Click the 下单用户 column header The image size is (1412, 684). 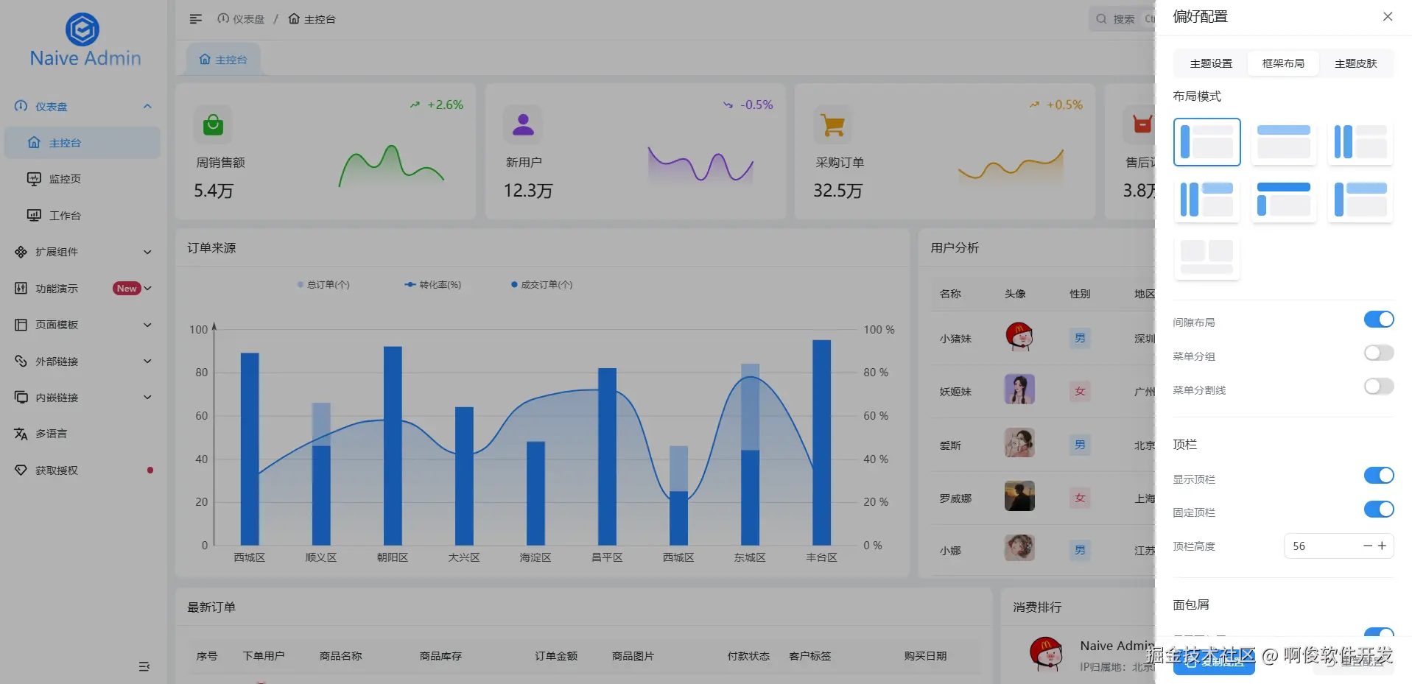[264, 656]
